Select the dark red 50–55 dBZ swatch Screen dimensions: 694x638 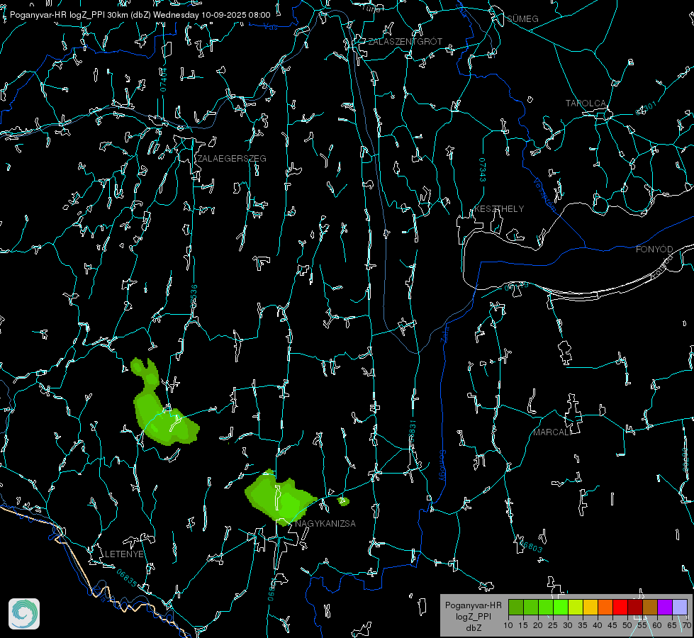635,608
